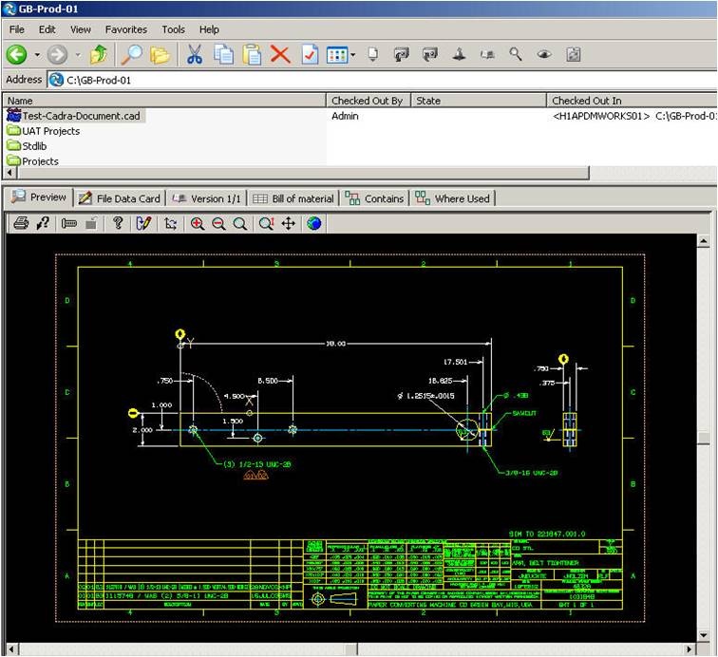Viewport: 718px width, 657px height.
Task: Click the Zoom Out red minus magnifier
Action: 218,223
